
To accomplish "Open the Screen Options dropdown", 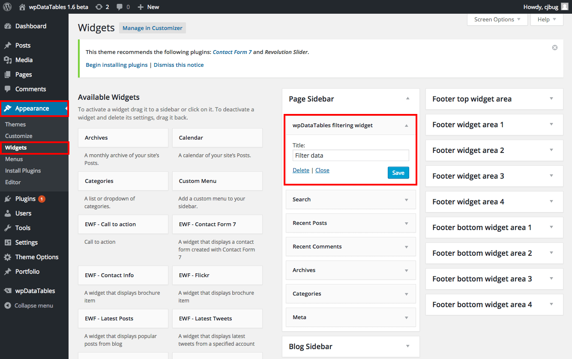I will (497, 19).
